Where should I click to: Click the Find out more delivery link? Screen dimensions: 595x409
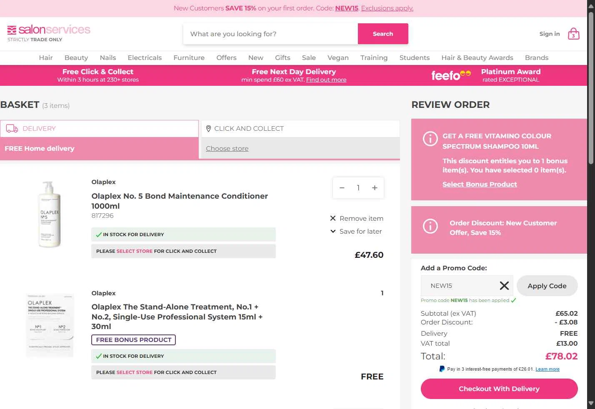(x=326, y=80)
